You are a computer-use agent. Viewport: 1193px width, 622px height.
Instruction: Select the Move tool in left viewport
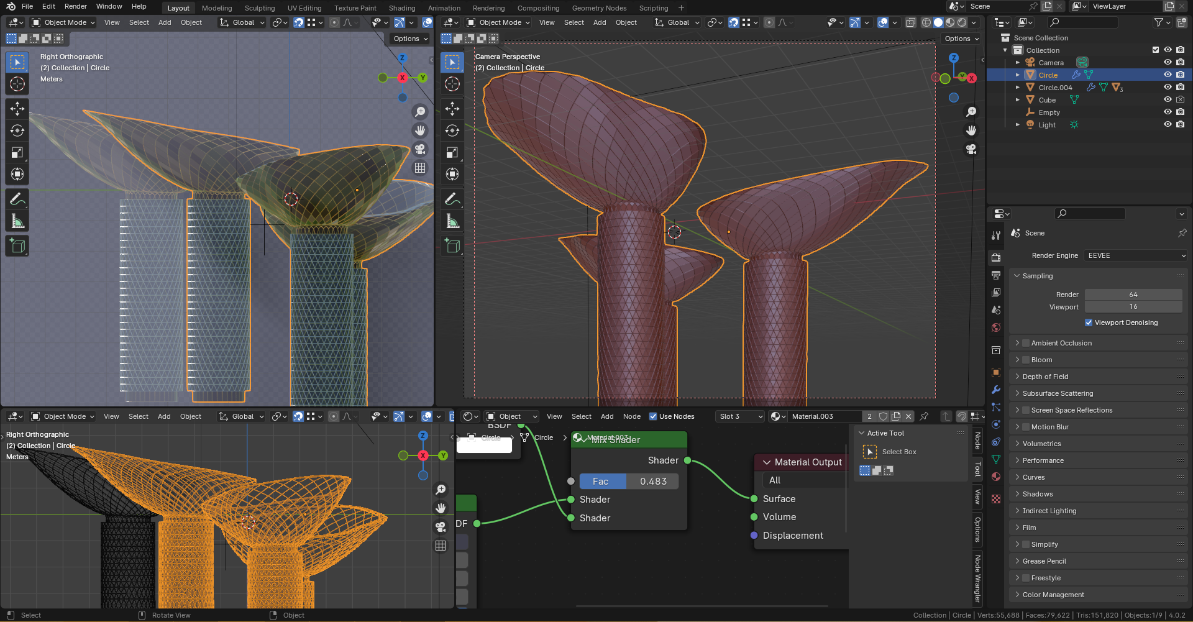coord(17,109)
